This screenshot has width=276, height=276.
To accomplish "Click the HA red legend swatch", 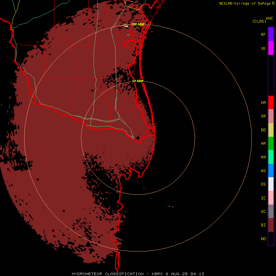I will (x=271, y=102).
